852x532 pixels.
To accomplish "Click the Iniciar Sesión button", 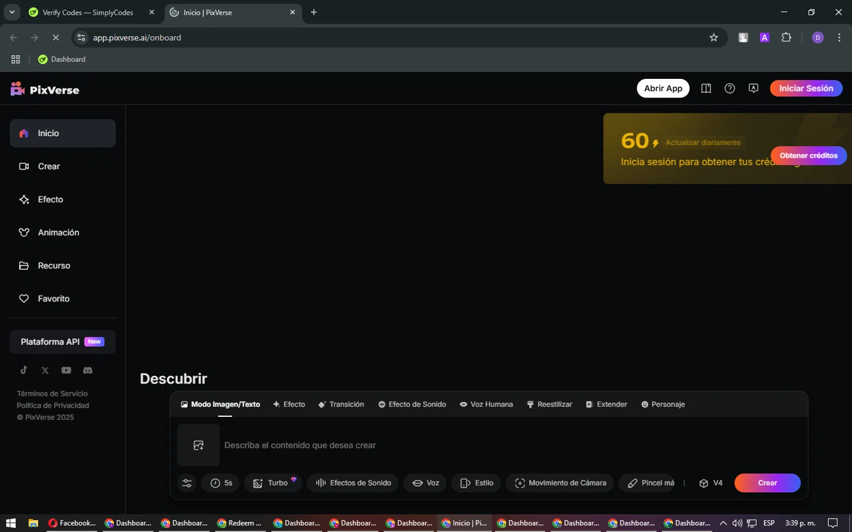I will pyautogui.click(x=806, y=88).
